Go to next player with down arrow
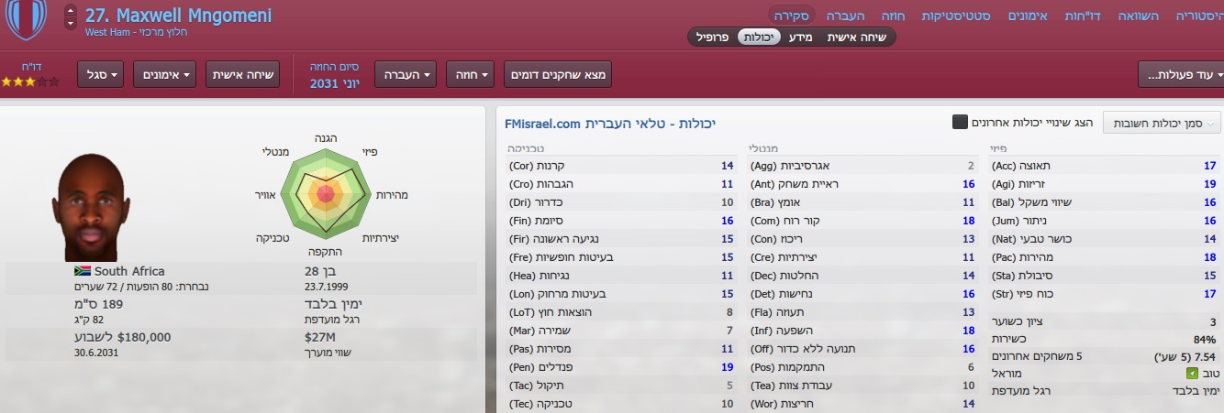Image resolution: width=1224 pixels, height=413 pixels. pos(71,24)
